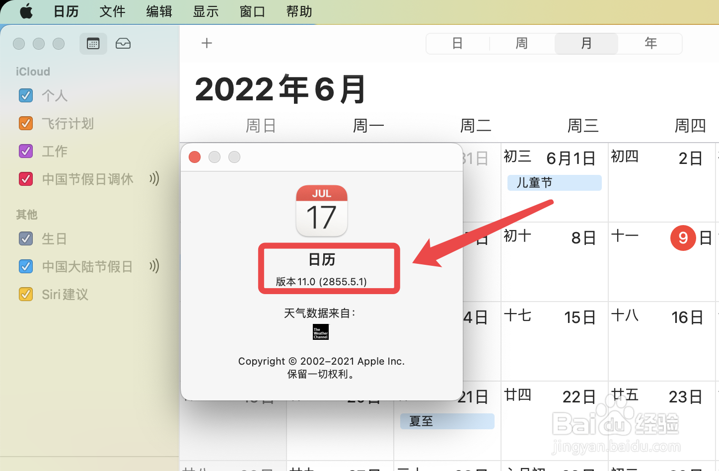Click the 天气数据来自 label
Image resolution: width=719 pixels, height=471 pixels.
pyautogui.click(x=320, y=313)
